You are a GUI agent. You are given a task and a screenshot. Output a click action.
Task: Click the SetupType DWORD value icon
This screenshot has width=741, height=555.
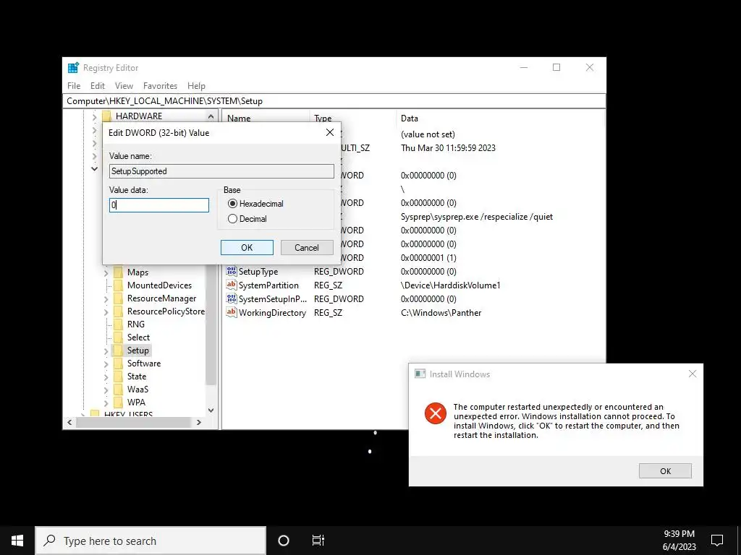[231, 271]
